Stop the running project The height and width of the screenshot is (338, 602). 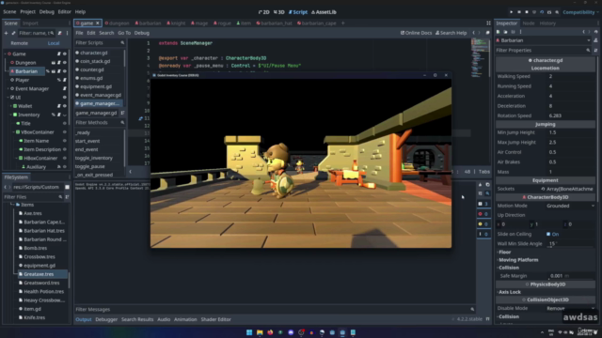click(x=527, y=12)
